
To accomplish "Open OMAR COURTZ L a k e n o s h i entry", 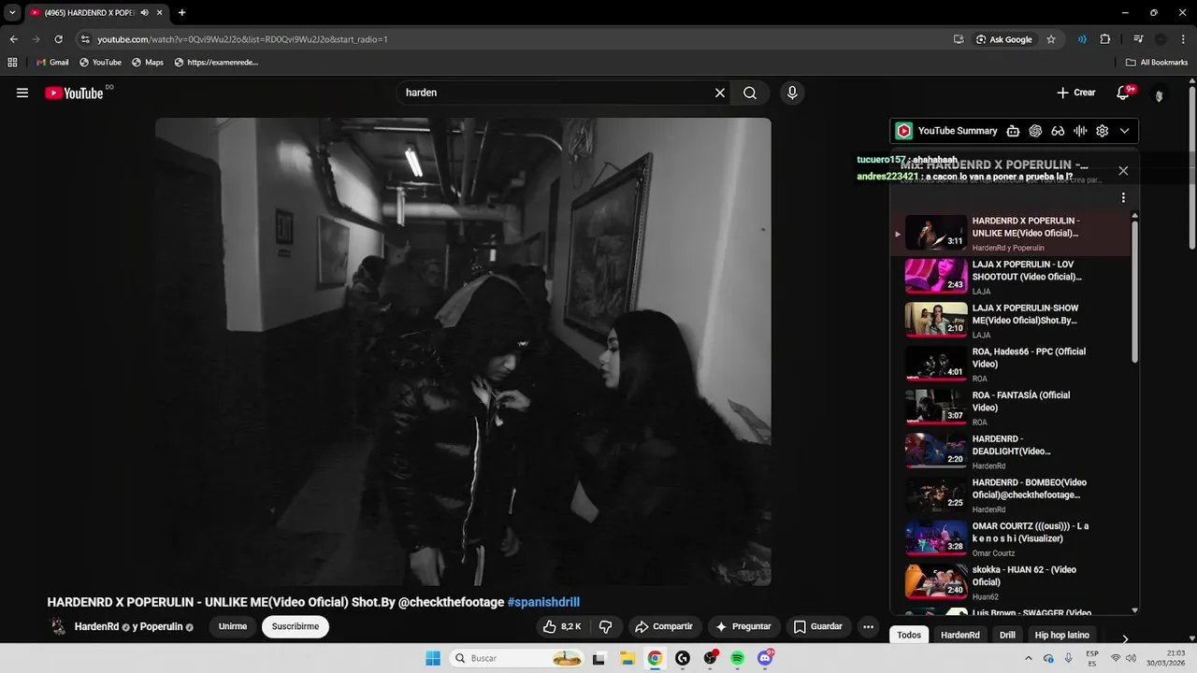I will tap(1012, 538).
